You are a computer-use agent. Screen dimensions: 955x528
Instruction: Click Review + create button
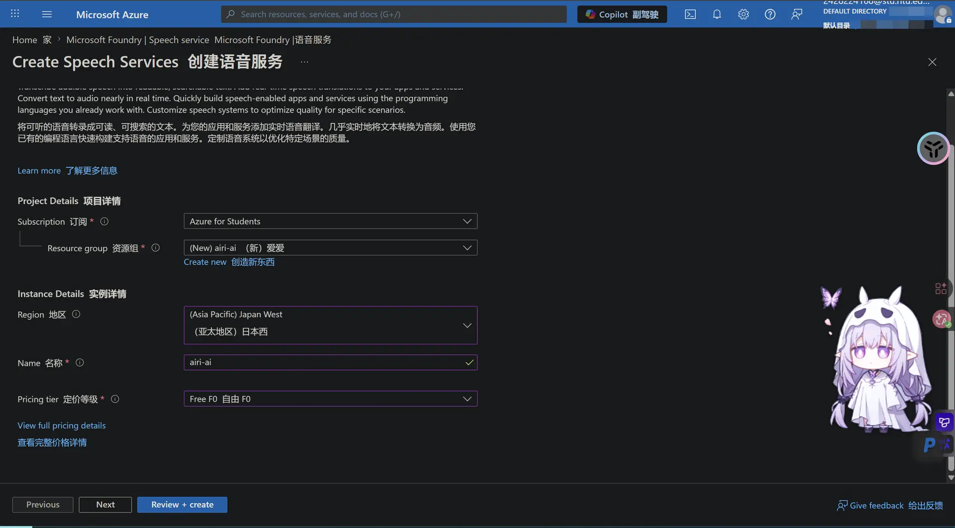point(182,505)
